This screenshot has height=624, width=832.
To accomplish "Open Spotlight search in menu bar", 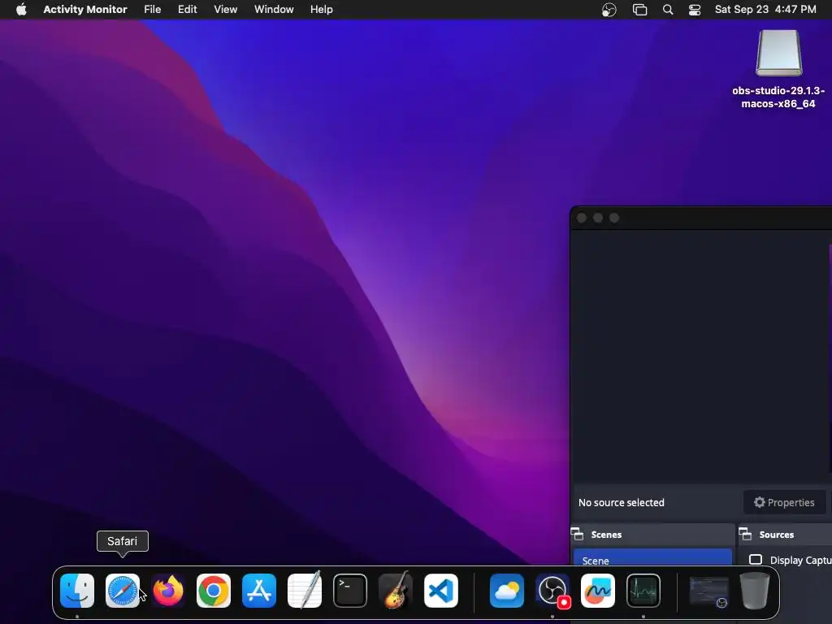I will point(668,10).
